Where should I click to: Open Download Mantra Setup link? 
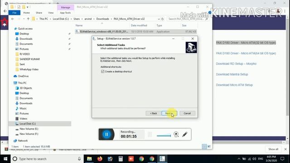point(232,74)
